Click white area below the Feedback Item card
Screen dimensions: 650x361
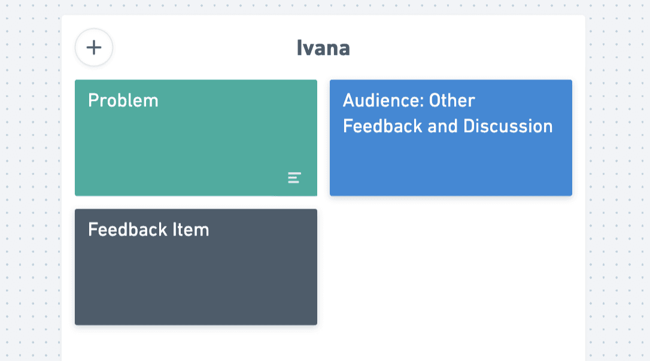(196, 344)
